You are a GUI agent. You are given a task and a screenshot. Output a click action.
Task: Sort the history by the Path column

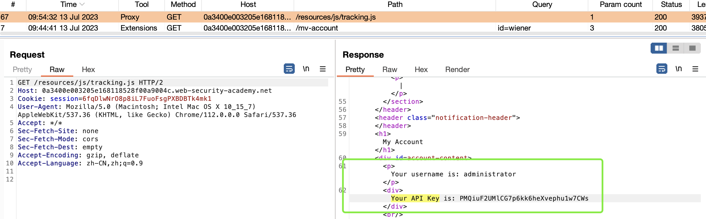(395, 4)
